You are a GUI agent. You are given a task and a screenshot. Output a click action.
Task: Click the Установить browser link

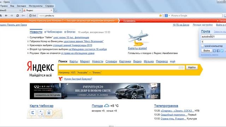click(129, 21)
